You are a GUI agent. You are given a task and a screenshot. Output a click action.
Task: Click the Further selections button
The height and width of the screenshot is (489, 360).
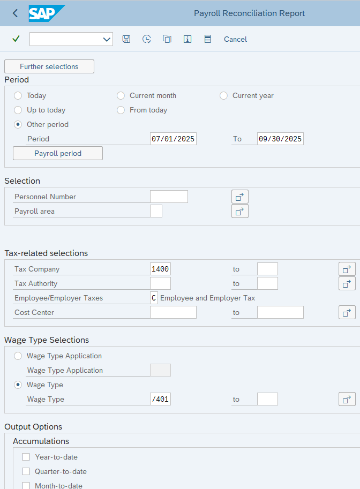49,66
